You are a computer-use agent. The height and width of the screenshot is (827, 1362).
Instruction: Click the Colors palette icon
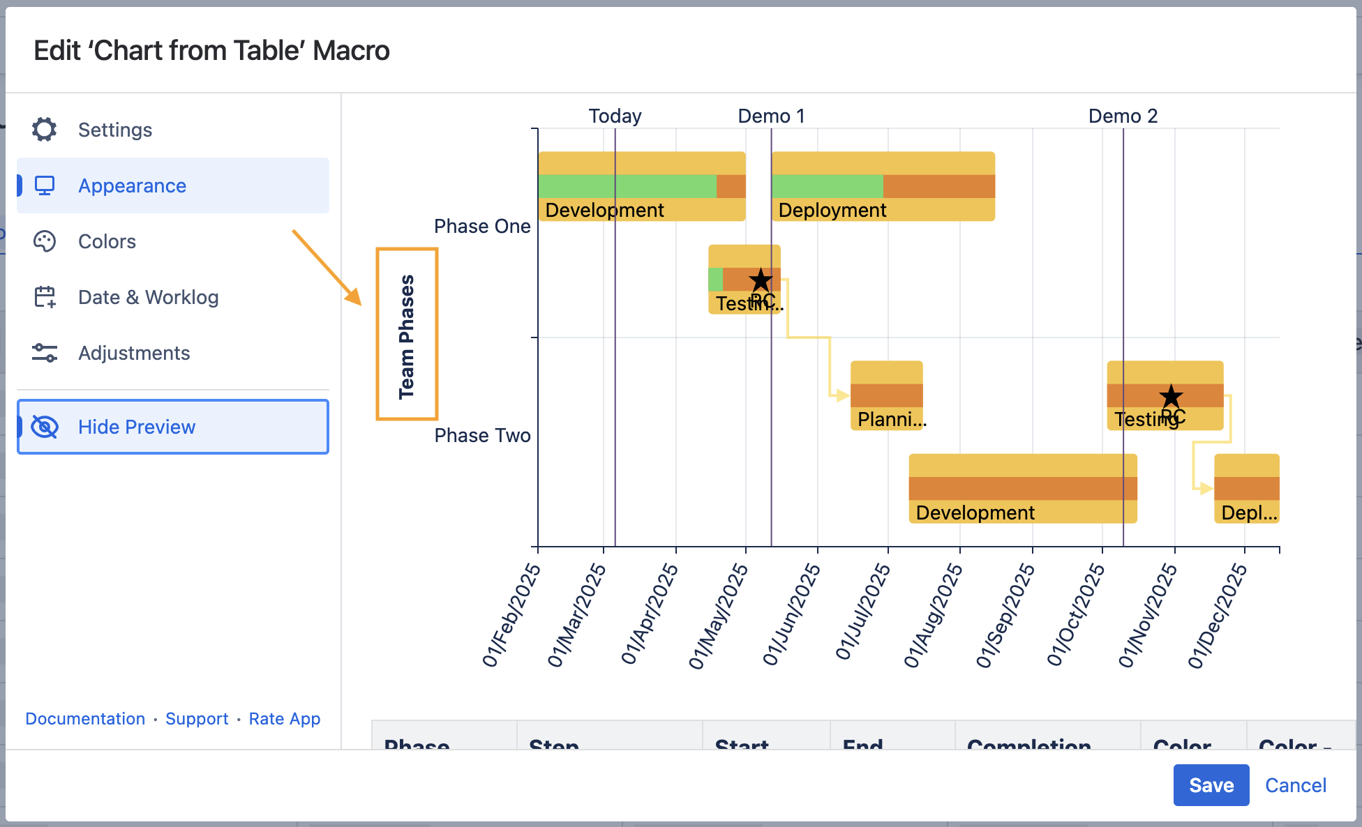point(45,241)
